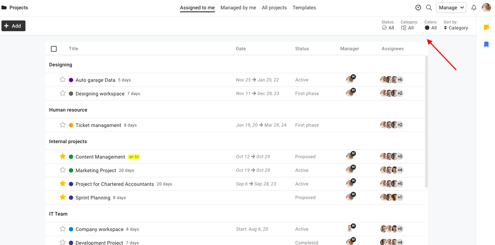
Task: Switch to Managed by me tab
Action: [x=238, y=8]
